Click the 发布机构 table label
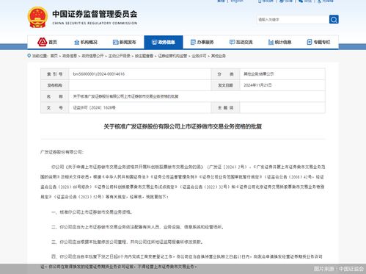 click(x=55, y=85)
